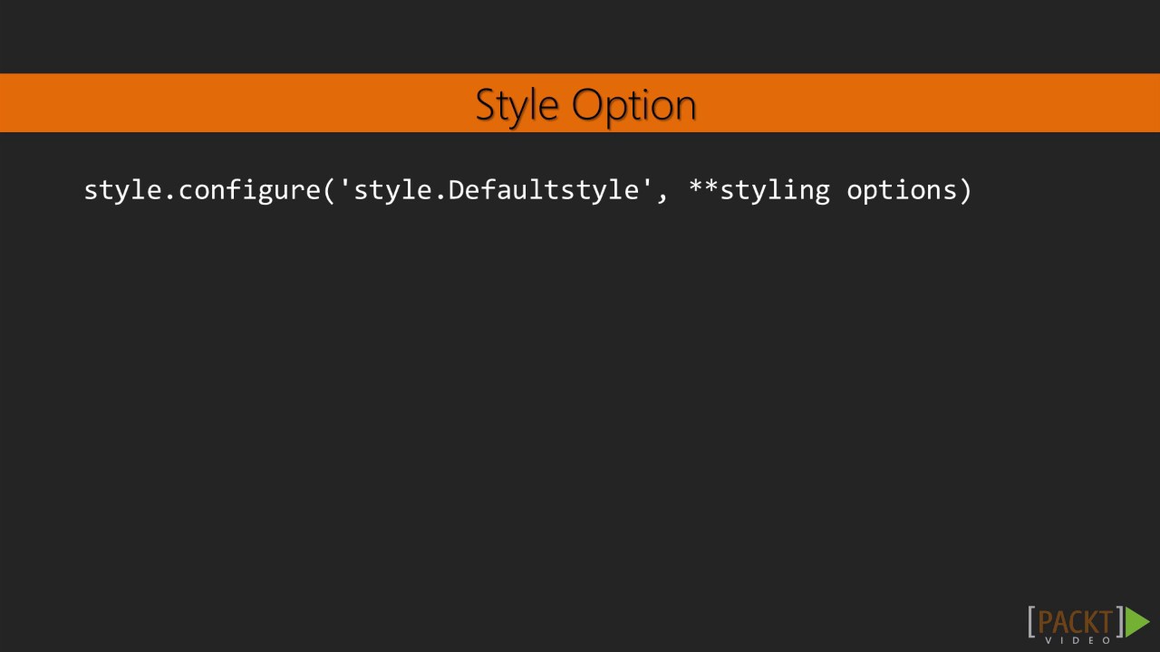Screen dimensions: 1160x652
Task: Click the right bracket of Packt logo
Action: (1119, 622)
